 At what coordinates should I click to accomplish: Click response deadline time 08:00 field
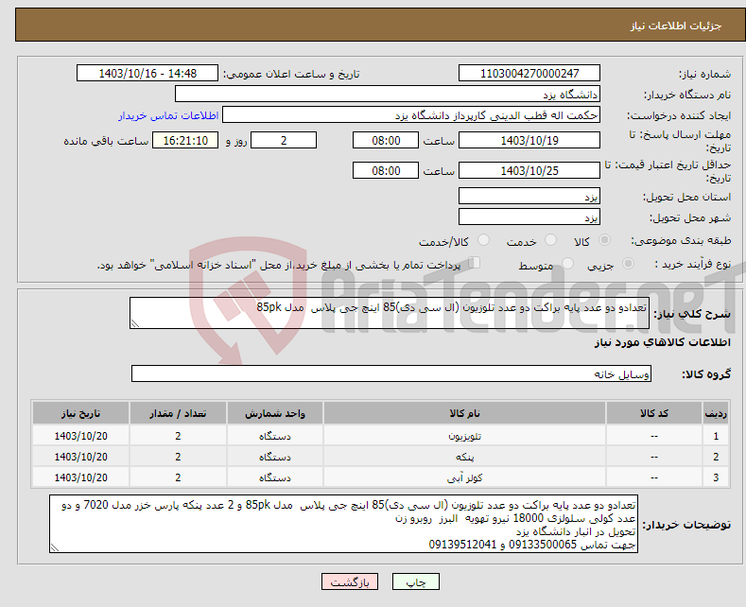(386, 140)
